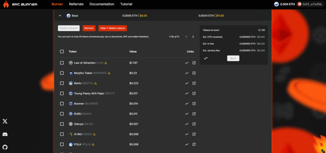Check the BUBU token checkbox

click(62, 114)
